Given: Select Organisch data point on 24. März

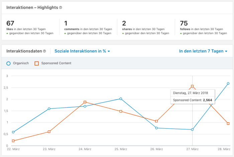Looking at the screenshot, I should pyautogui.click(x=85, y=106).
